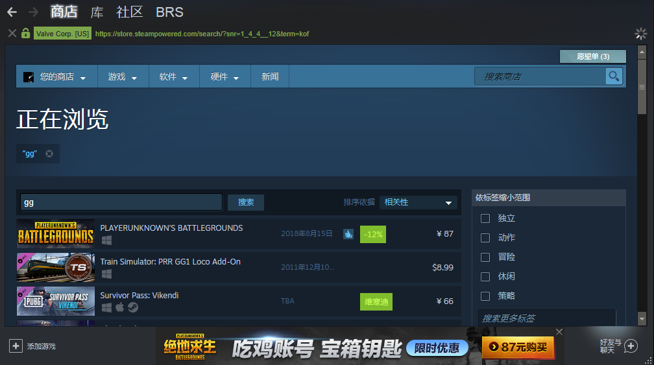Open the 新闻 menu item
The height and width of the screenshot is (365, 654).
tap(270, 77)
